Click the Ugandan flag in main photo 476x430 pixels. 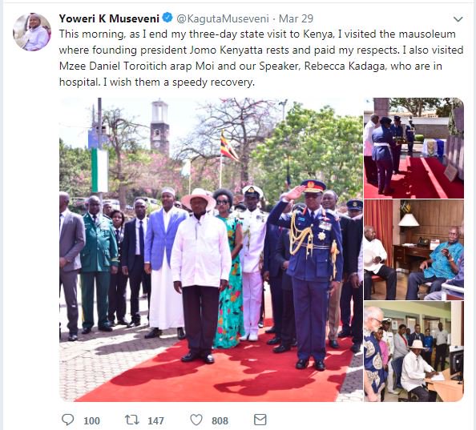(228, 147)
